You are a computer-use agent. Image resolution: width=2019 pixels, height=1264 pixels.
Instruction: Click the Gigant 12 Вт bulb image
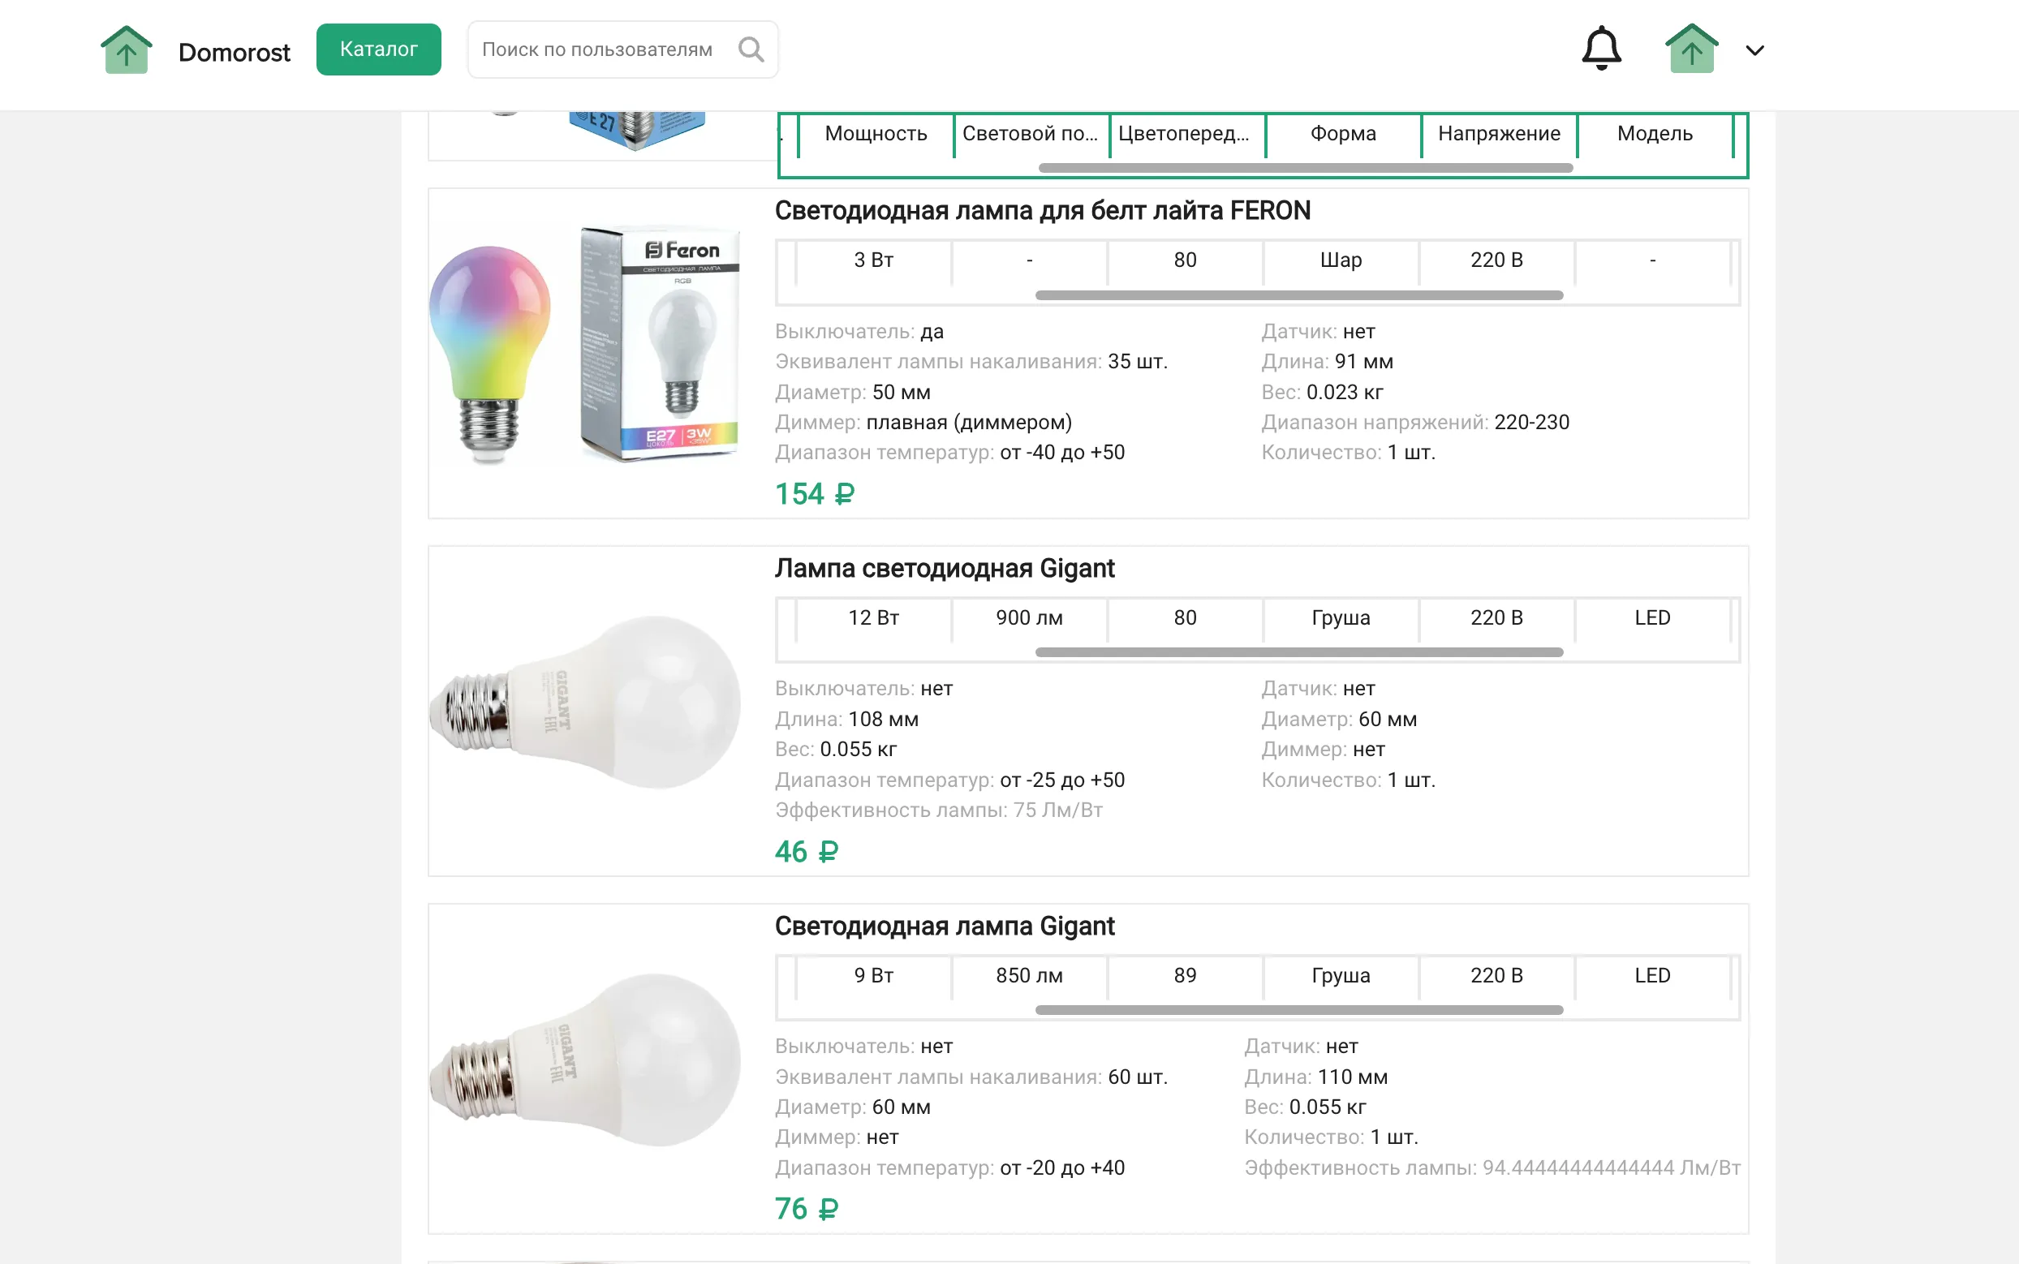pyautogui.click(x=585, y=703)
